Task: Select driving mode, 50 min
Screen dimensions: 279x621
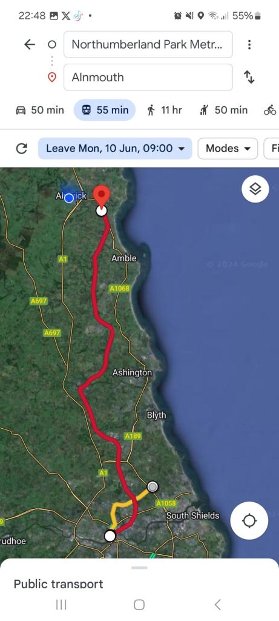Action: (x=39, y=110)
